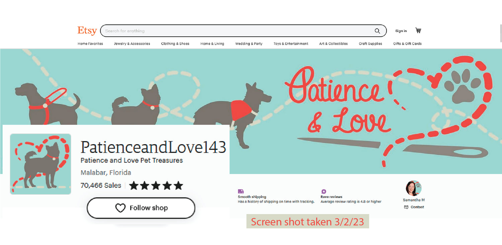502x245 pixels.
Task: Click Samantha M's profile photo
Action: pyautogui.click(x=413, y=188)
